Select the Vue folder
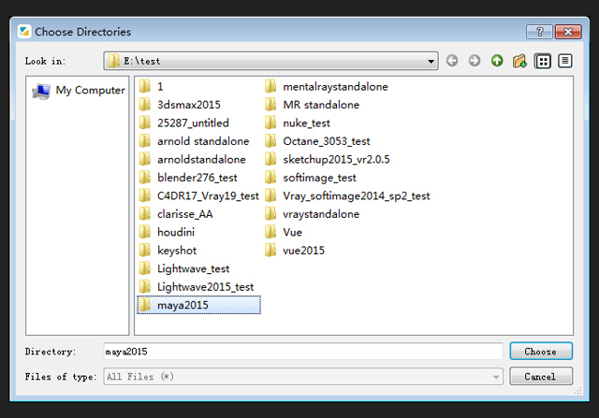 tap(284, 232)
